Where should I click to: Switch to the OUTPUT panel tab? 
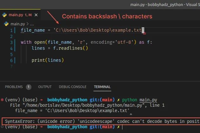pyautogui.click(x=45, y=87)
